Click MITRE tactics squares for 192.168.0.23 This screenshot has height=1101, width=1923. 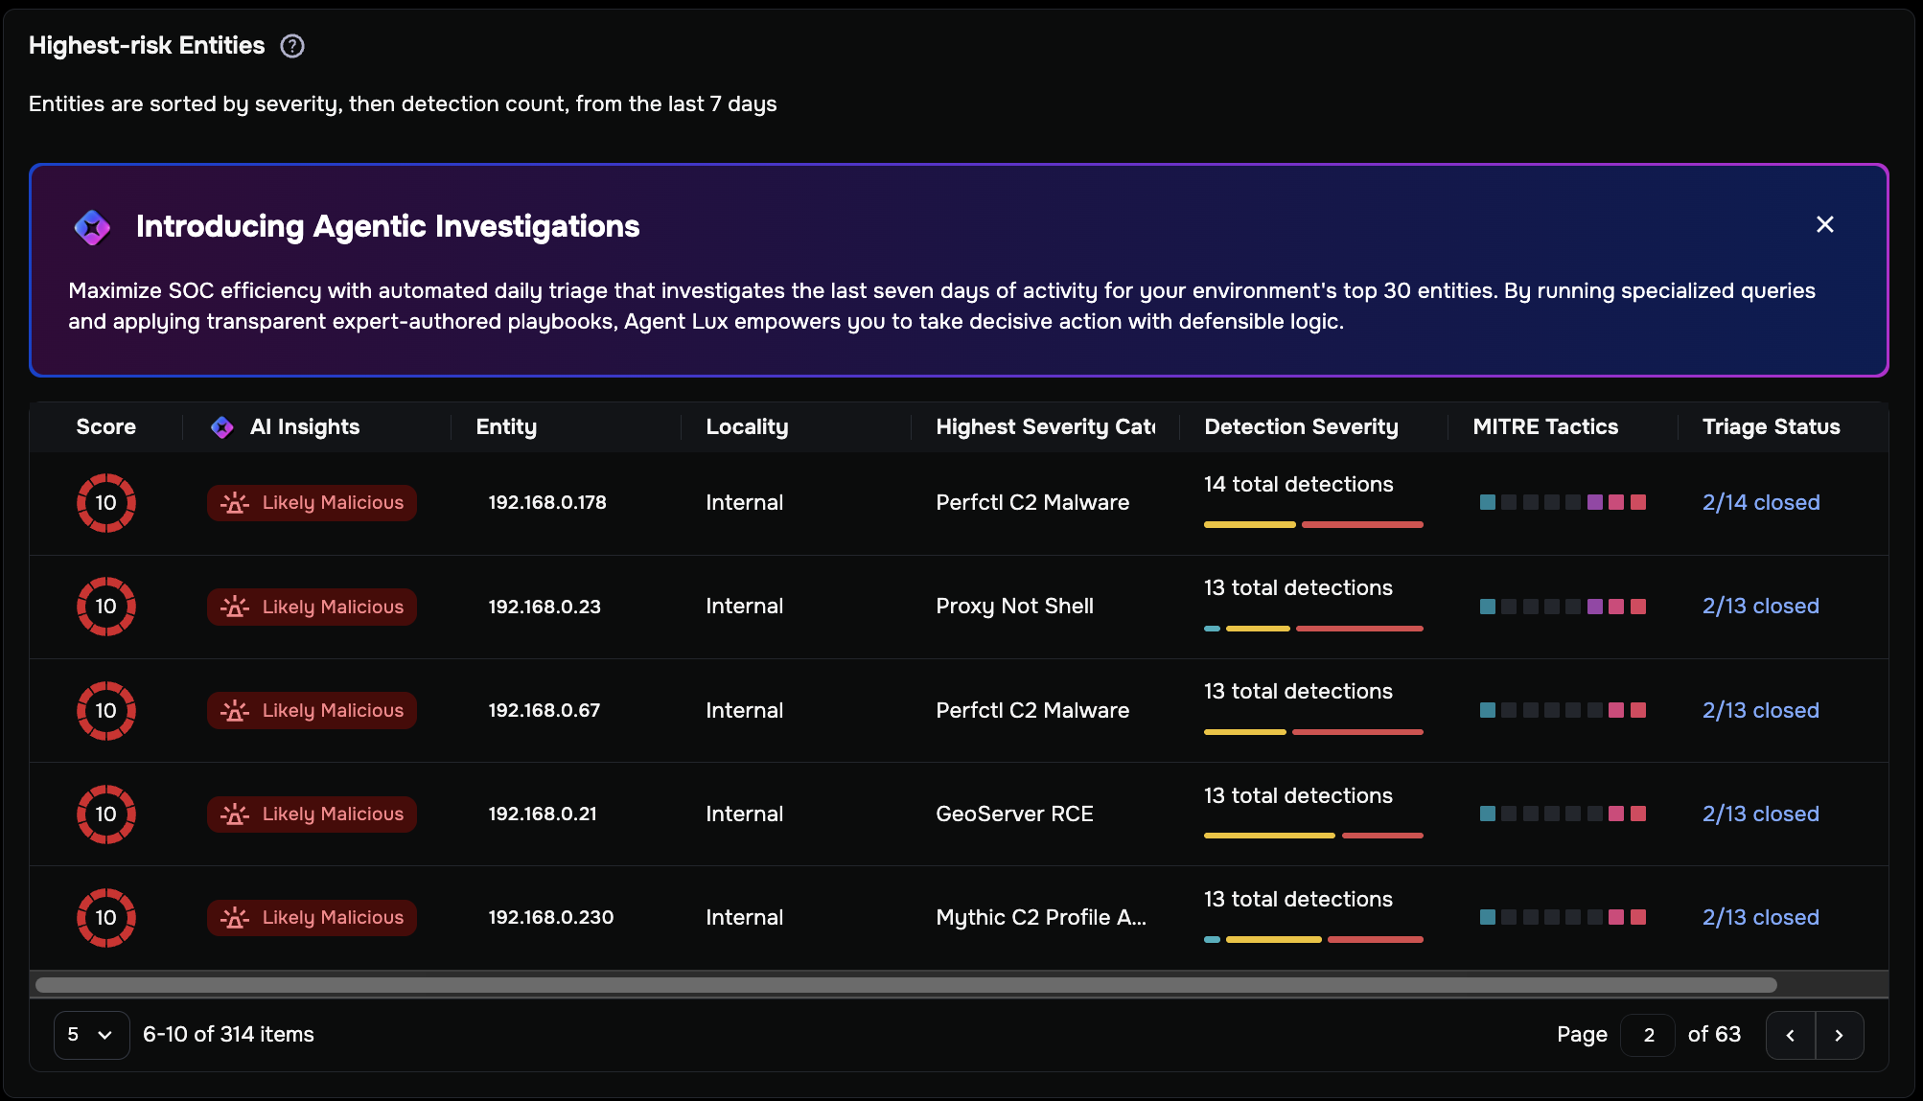(1563, 607)
